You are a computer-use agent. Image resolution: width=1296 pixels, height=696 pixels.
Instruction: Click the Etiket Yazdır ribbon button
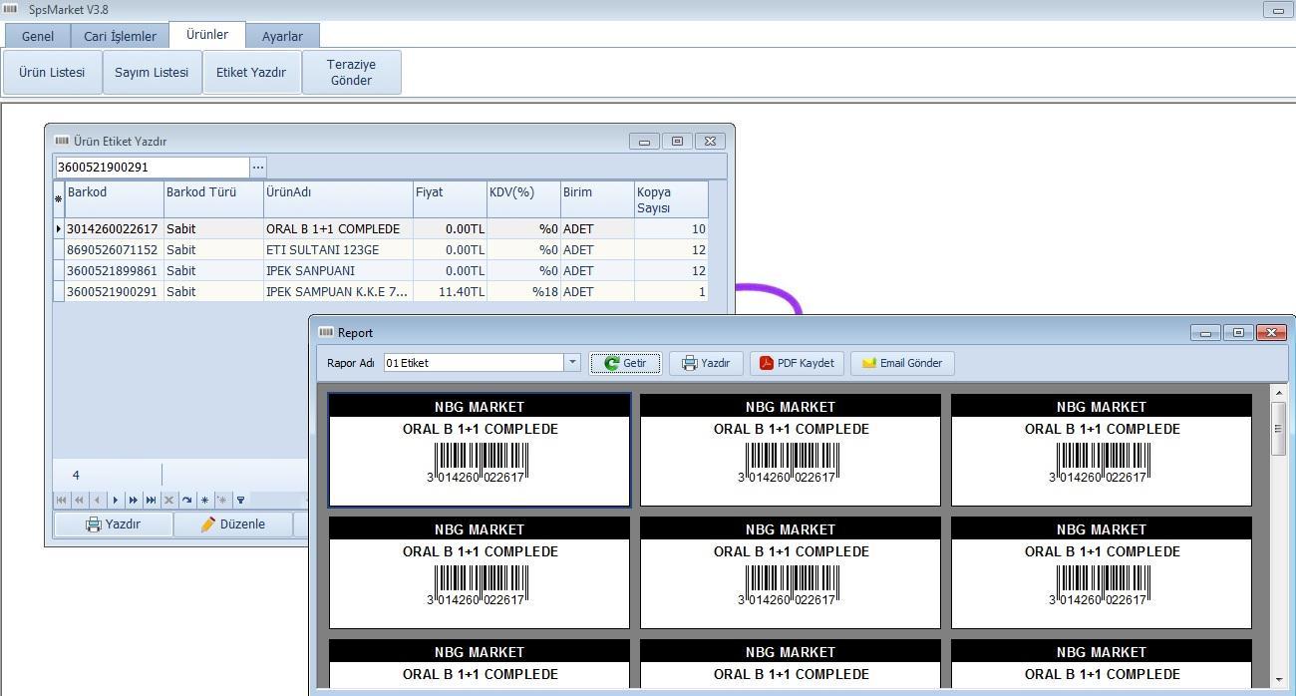click(251, 73)
